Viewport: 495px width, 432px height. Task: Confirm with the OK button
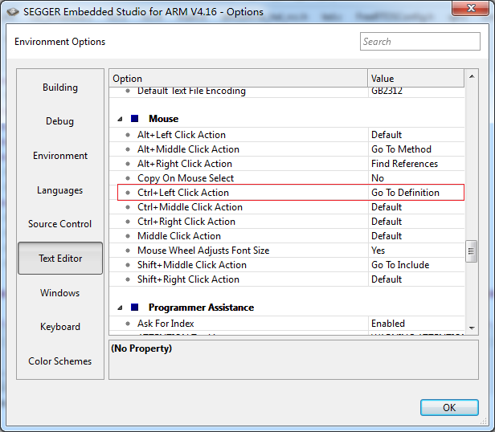click(449, 407)
